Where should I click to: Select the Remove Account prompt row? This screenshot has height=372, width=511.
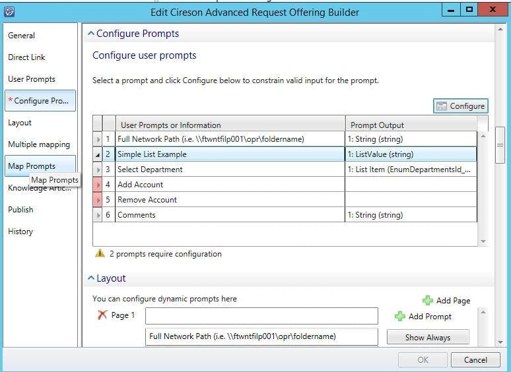[x=285, y=200]
